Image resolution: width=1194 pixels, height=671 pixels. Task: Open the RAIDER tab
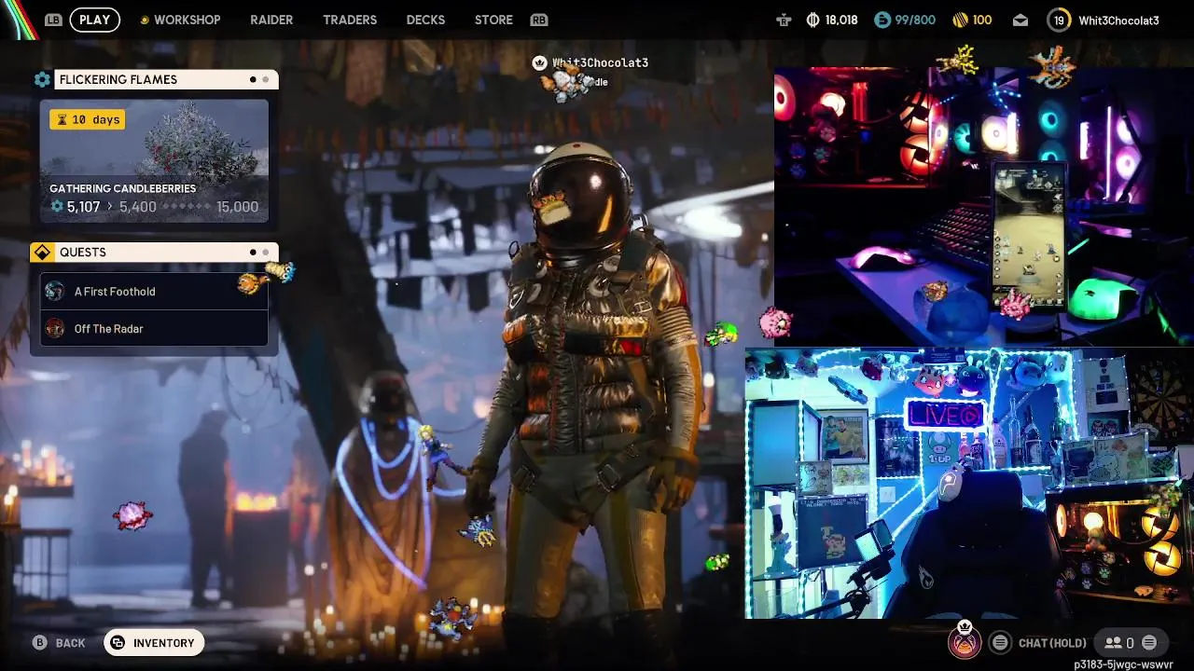pos(271,20)
